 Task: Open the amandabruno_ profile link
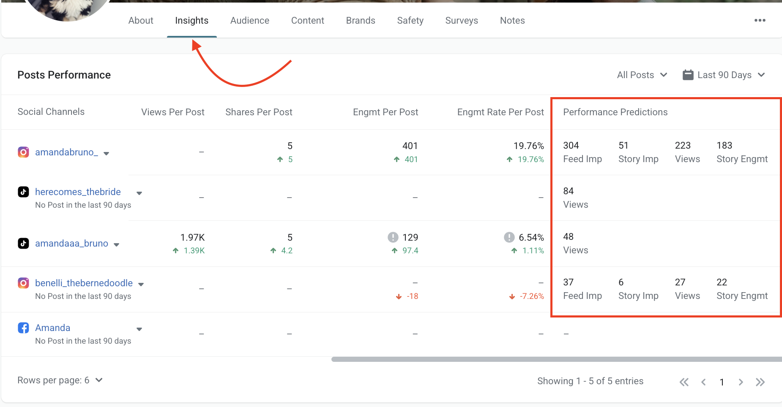click(66, 152)
